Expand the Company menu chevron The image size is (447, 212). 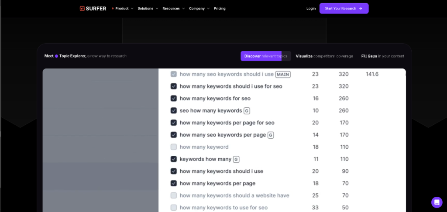tap(208, 9)
